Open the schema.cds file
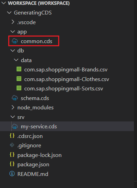 [x=35, y=98]
